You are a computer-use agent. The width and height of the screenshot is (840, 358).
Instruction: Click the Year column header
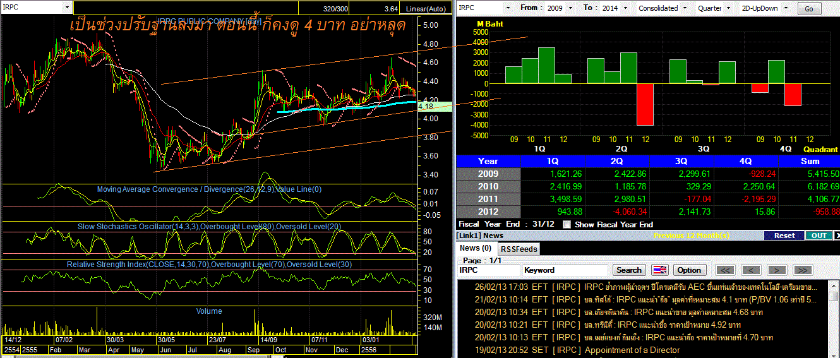(x=488, y=161)
